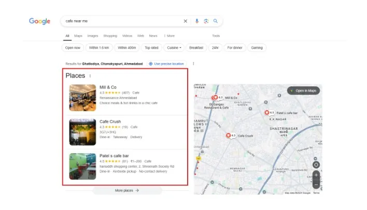Open the Tools options

coord(216,36)
